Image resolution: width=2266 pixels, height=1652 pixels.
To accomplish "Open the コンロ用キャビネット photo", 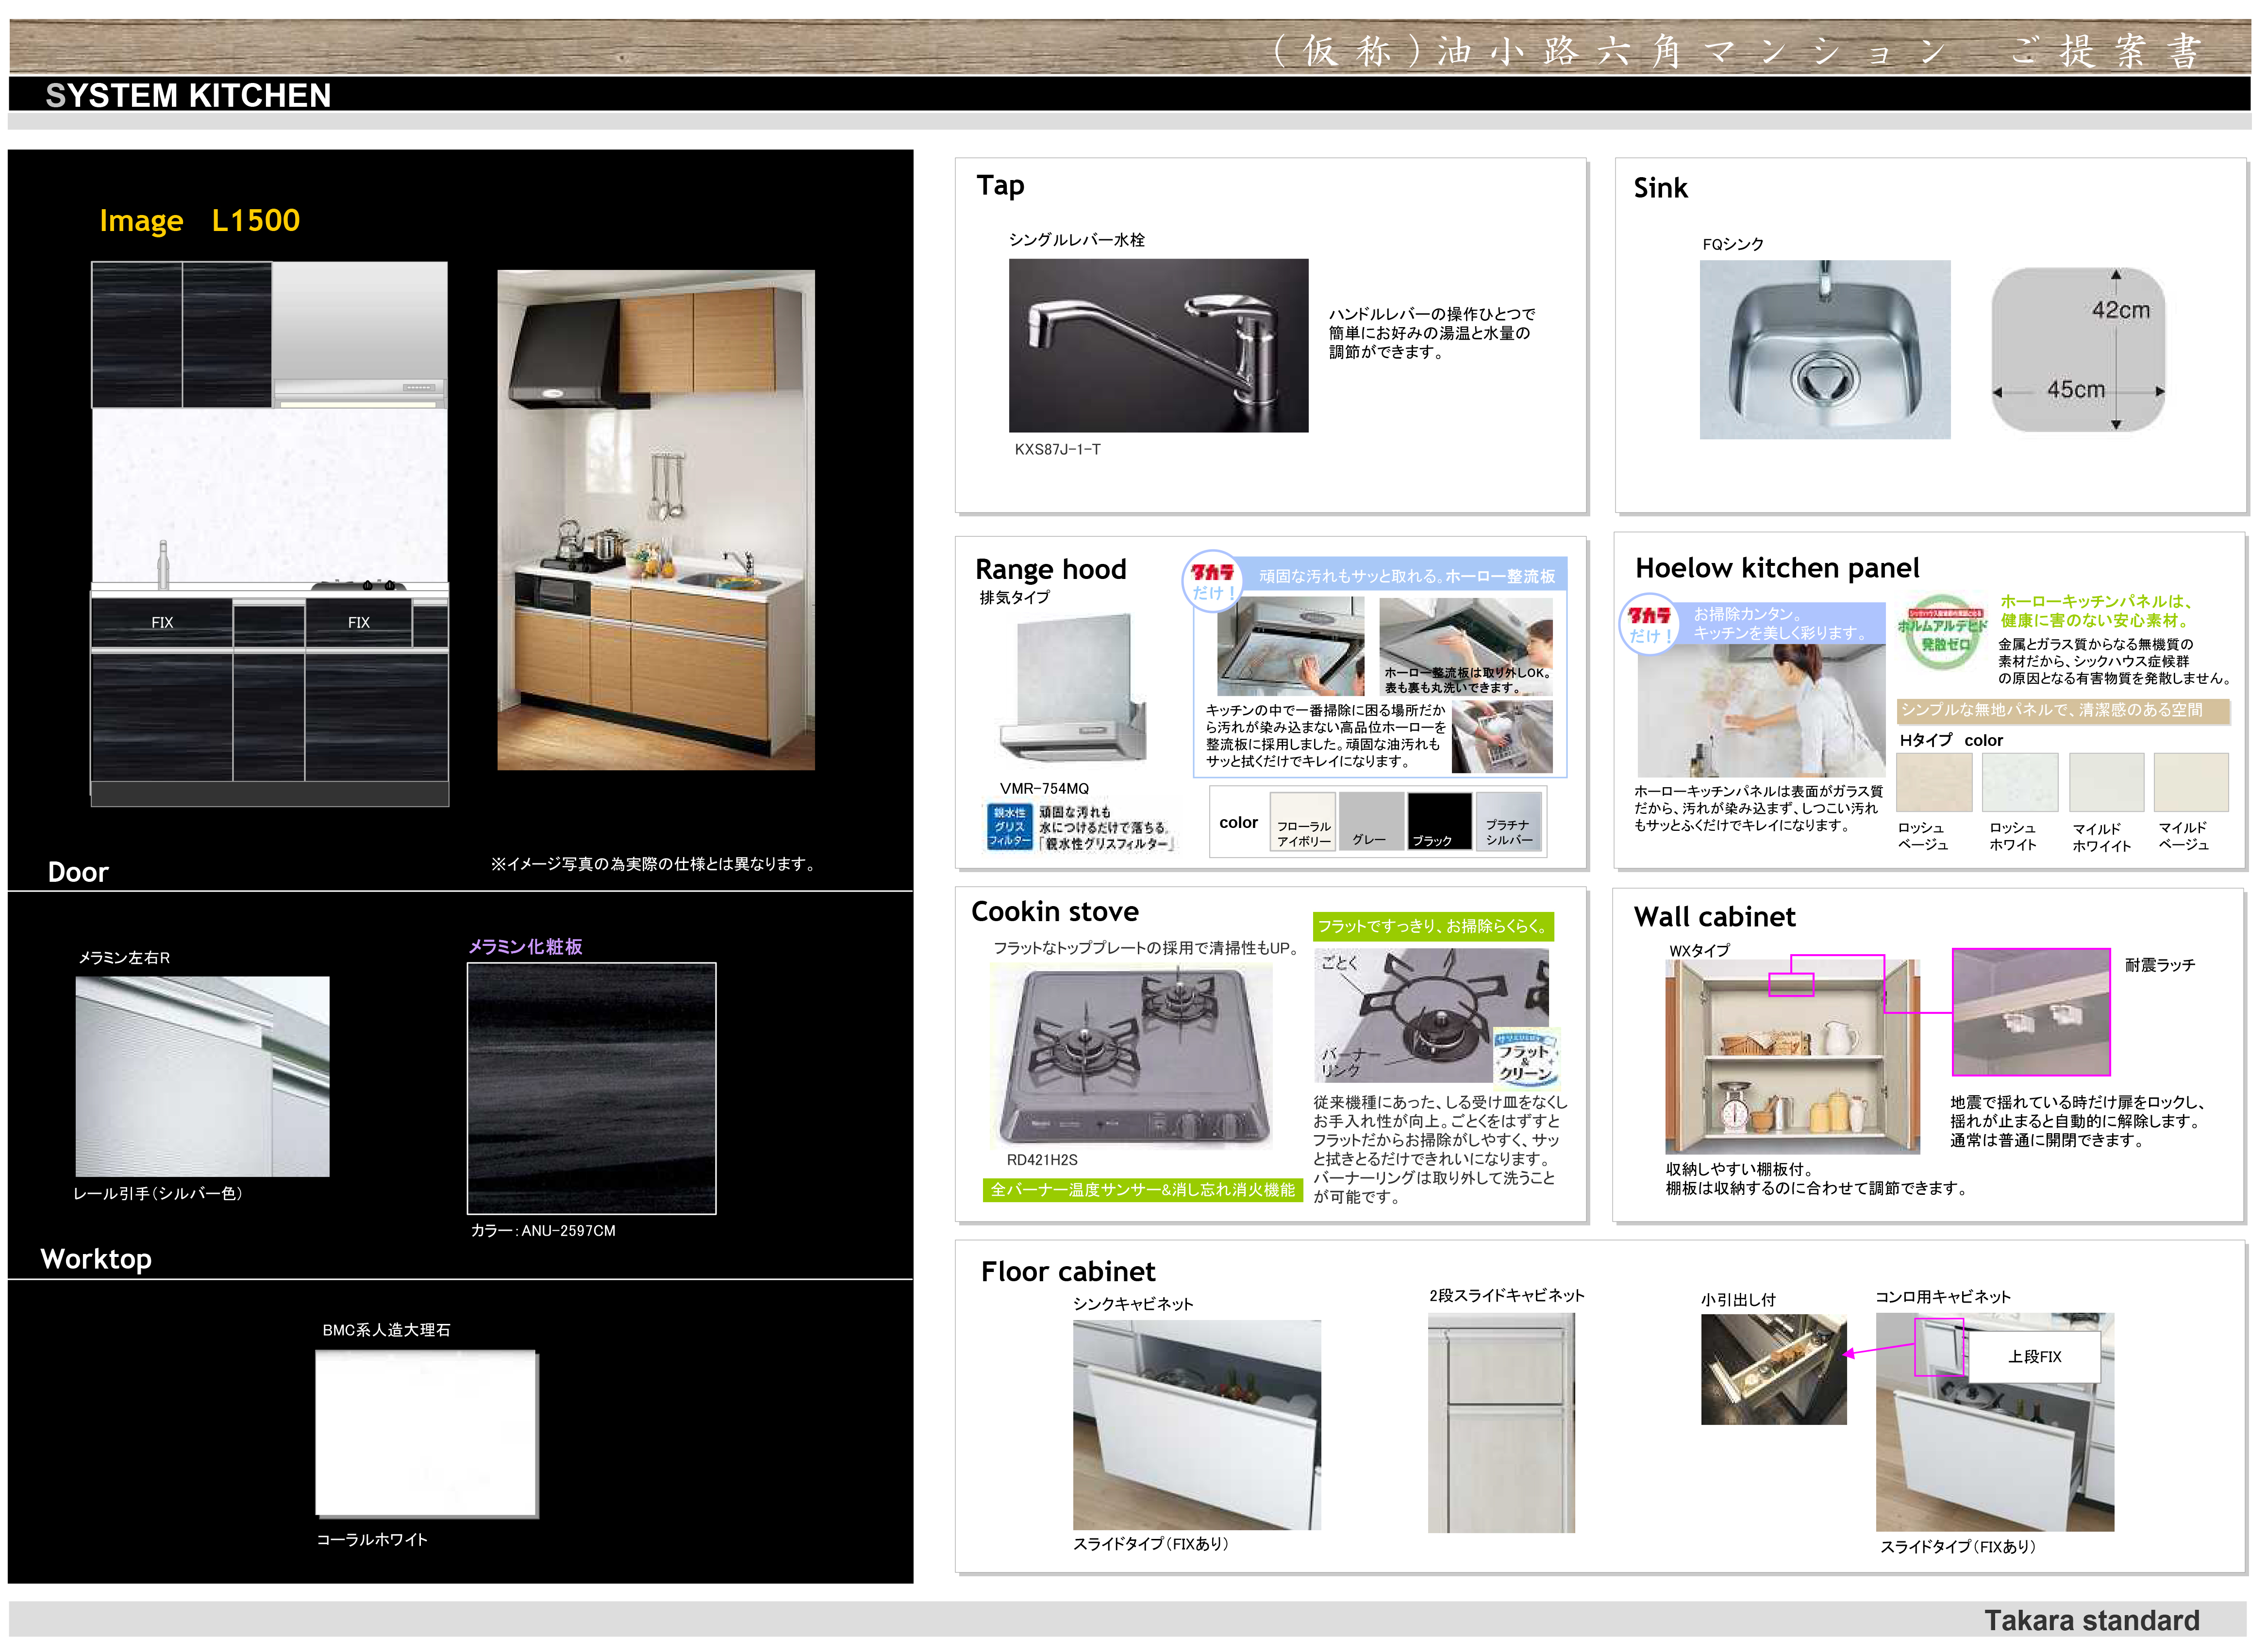I will pos(1994,1421).
